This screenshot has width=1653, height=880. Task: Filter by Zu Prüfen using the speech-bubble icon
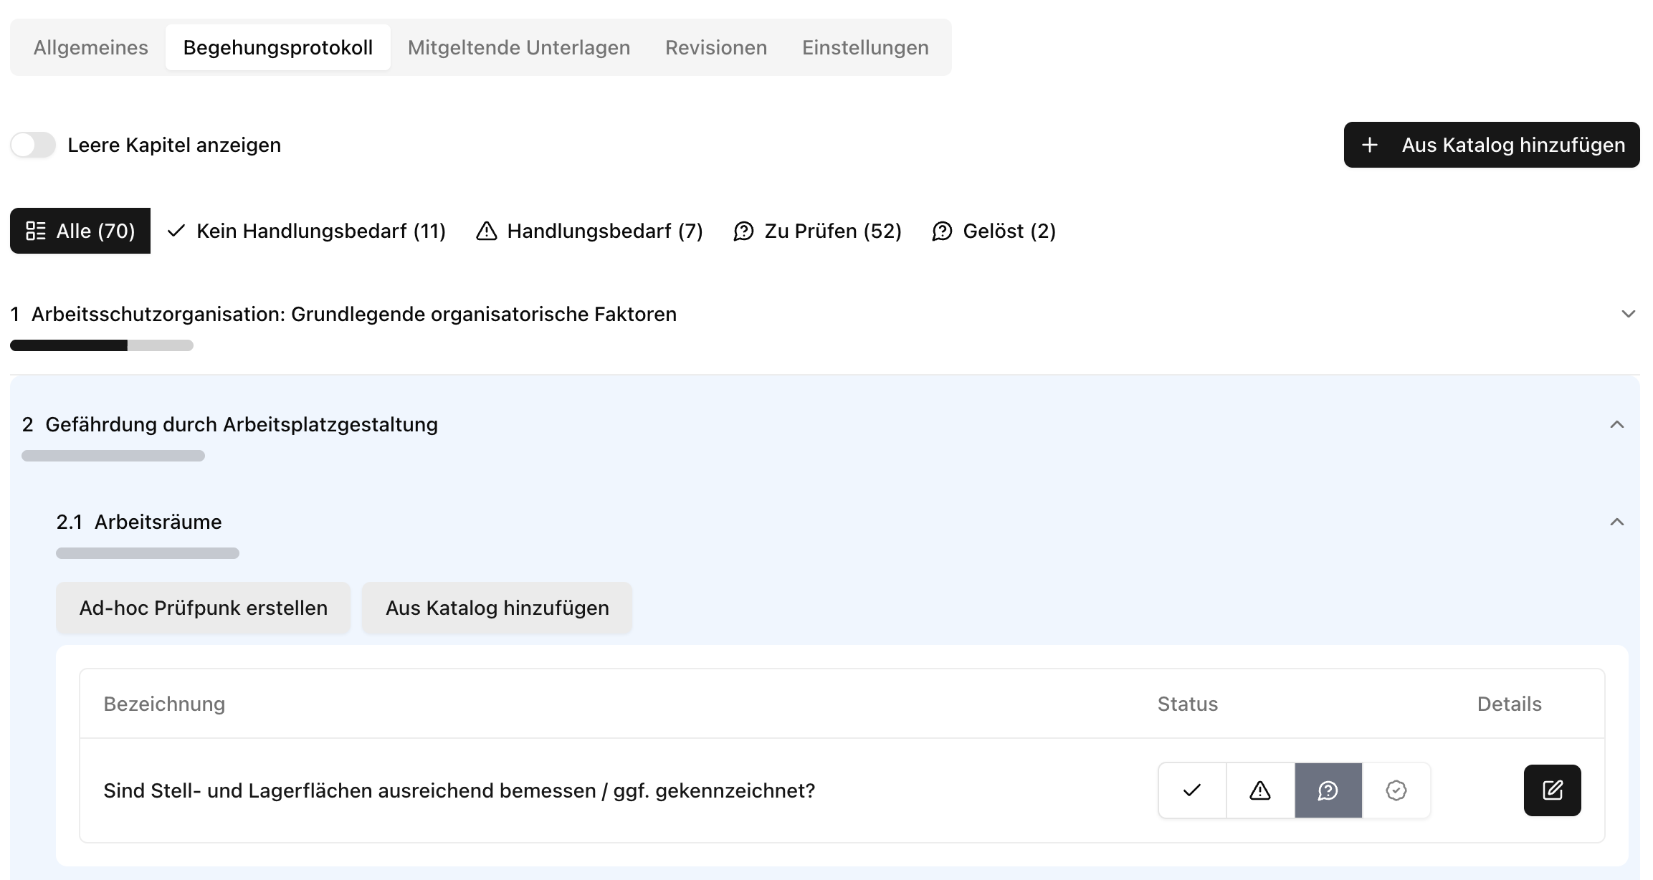(x=816, y=231)
